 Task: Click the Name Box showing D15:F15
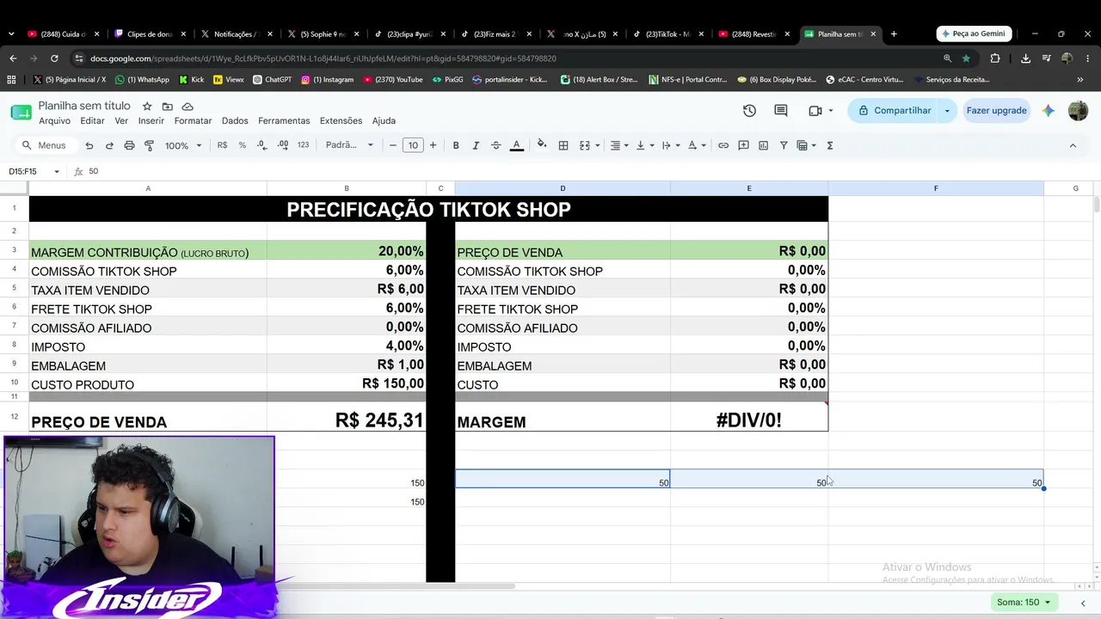click(34, 171)
